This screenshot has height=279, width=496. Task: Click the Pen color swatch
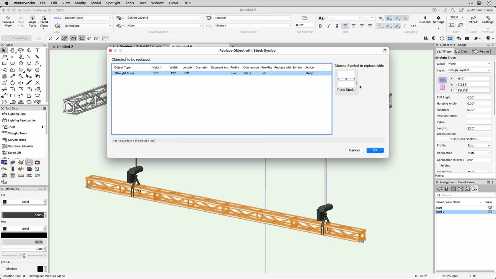coord(24,235)
